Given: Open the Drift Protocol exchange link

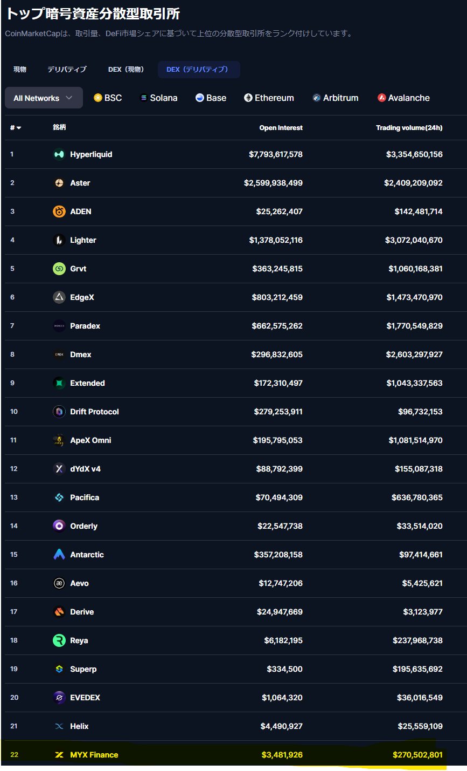Looking at the screenshot, I should [x=94, y=412].
